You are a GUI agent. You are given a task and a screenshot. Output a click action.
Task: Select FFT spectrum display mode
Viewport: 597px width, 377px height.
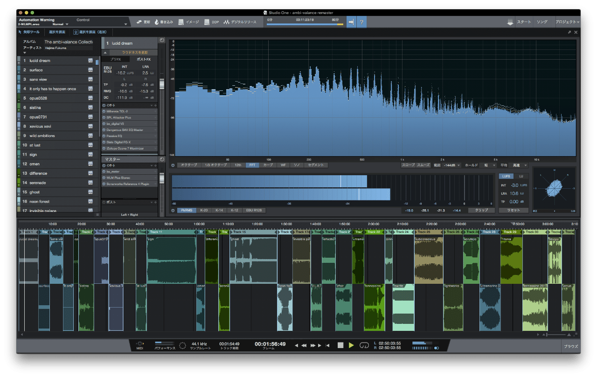pyautogui.click(x=252, y=165)
